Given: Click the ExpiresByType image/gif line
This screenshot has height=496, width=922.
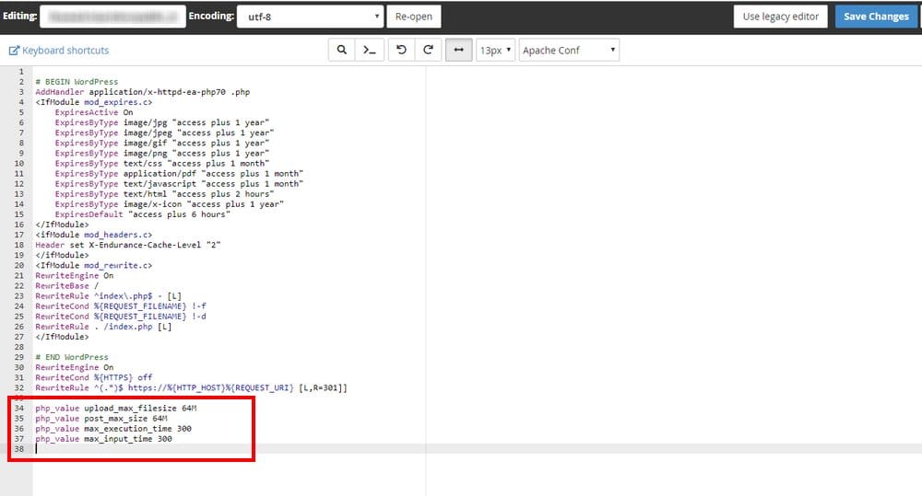Looking at the screenshot, I should pyautogui.click(x=162, y=143).
